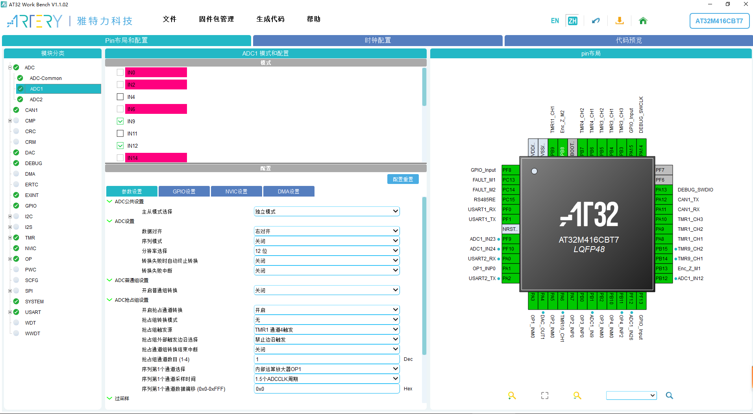
Task: Uncheck the IN9 channel checkbox
Action: [120, 121]
